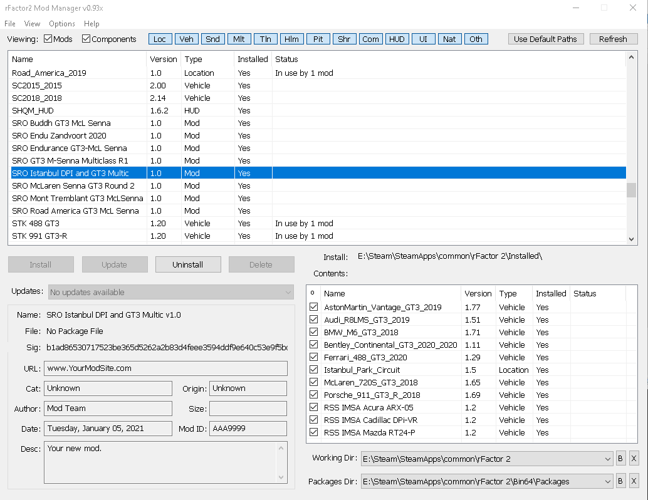The width and height of the screenshot is (648, 500).
Task: Select SRO Endu Zandvoort 2020 row
Action: click(317, 135)
